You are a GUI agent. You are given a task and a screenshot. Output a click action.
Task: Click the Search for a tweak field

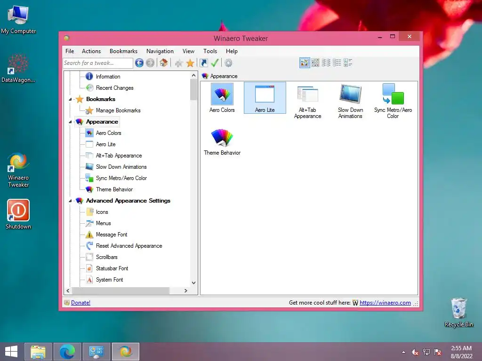(98, 63)
